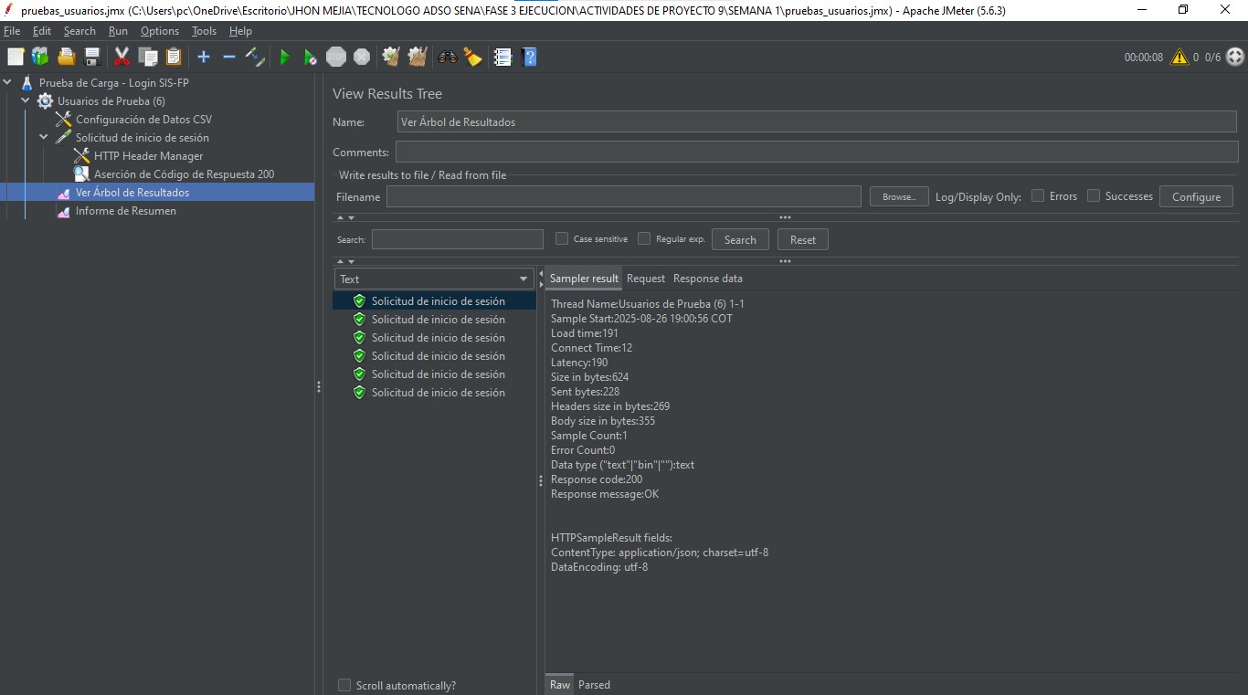
Task: Open the Options menu
Action: tap(160, 31)
